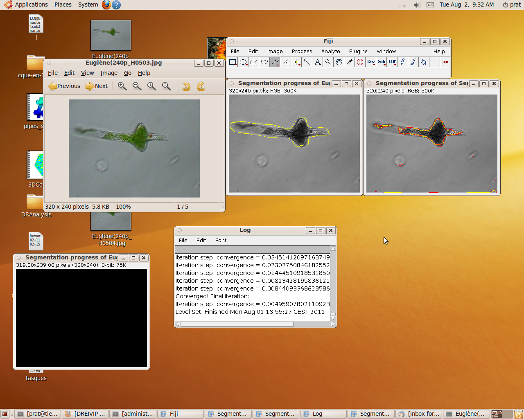Click the Log window horizontal scrollbar
The height and width of the screenshot is (419, 524).
pyautogui.click(x=237, y=324)
